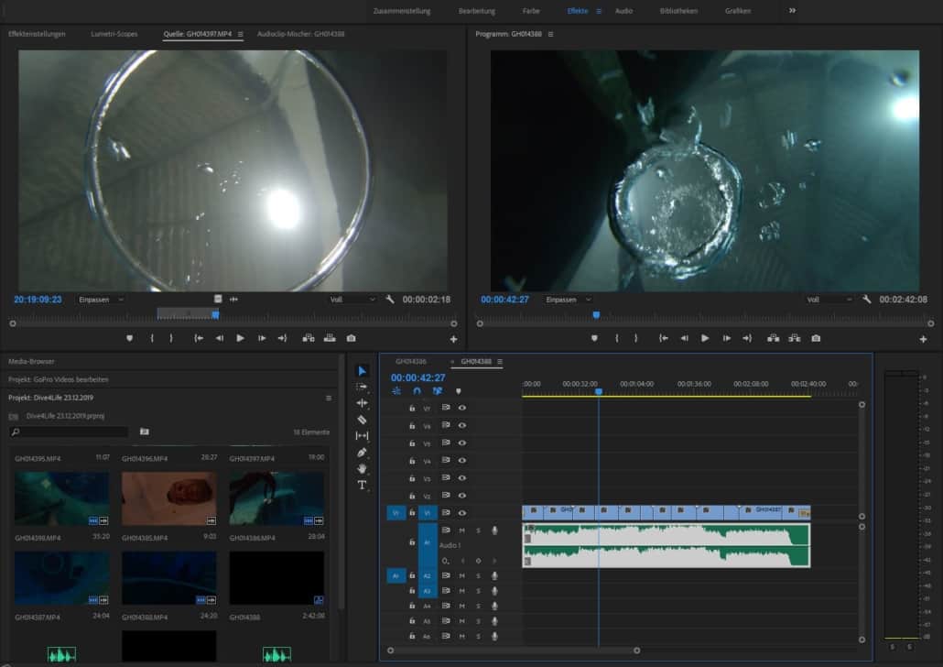Toggle V7 track output eye

tap(461, 408)
